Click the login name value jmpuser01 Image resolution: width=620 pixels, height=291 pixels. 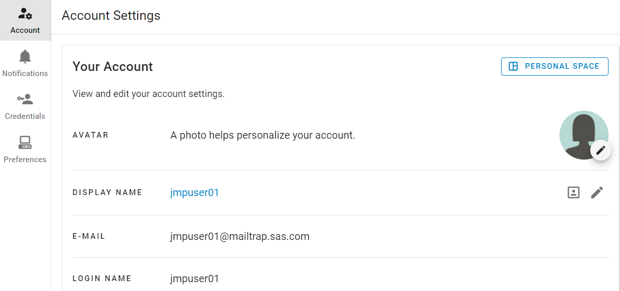[x=194, y=278]
